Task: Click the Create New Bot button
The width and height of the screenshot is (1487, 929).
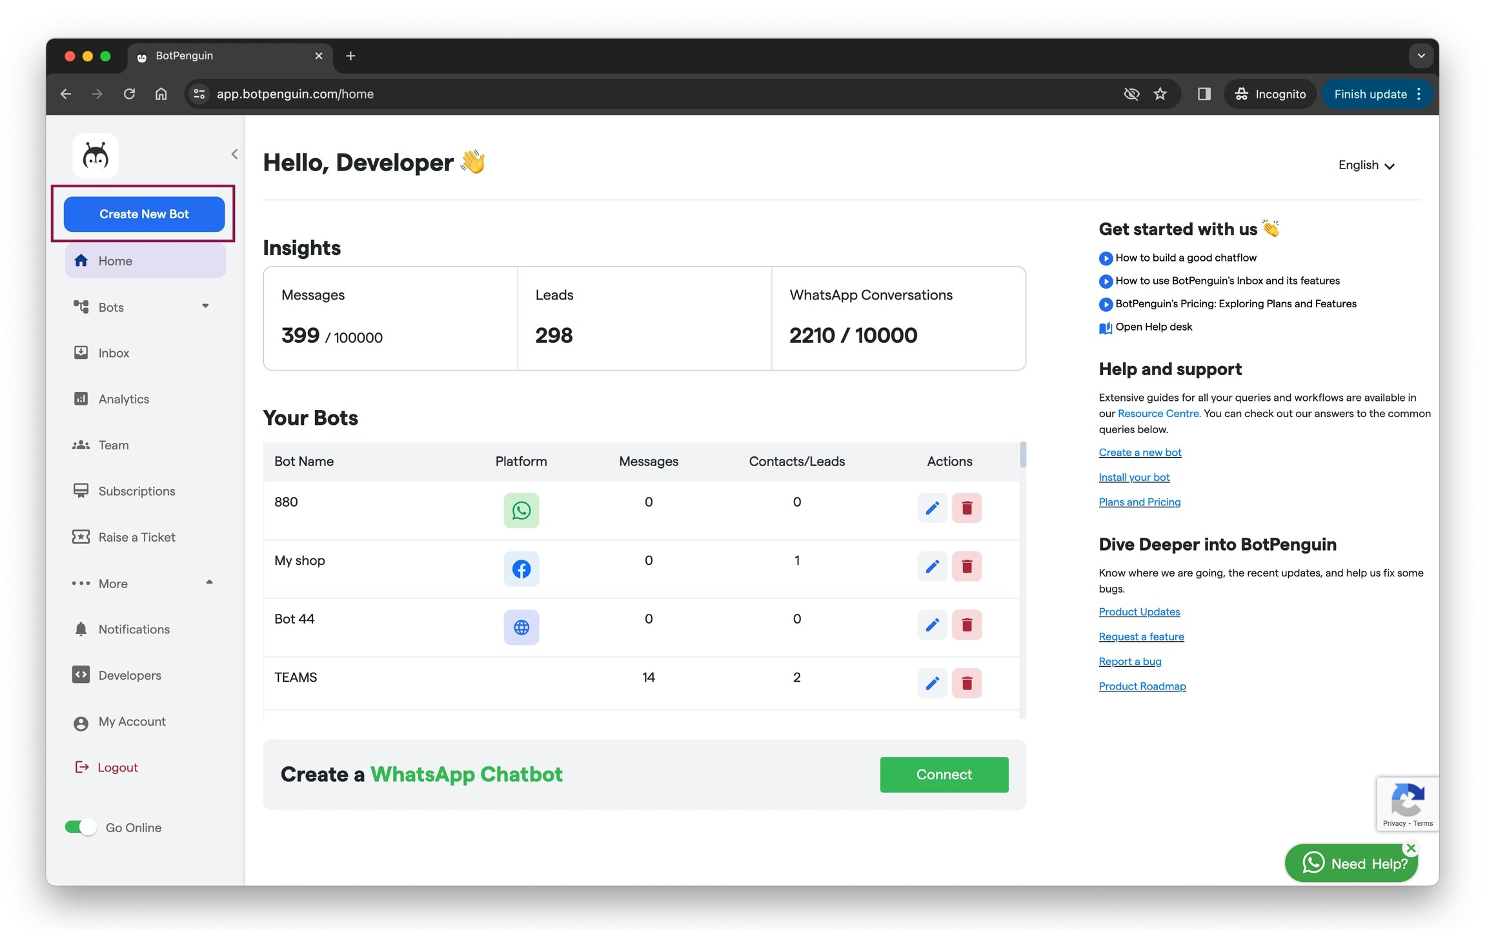Action: click(144, 214)
